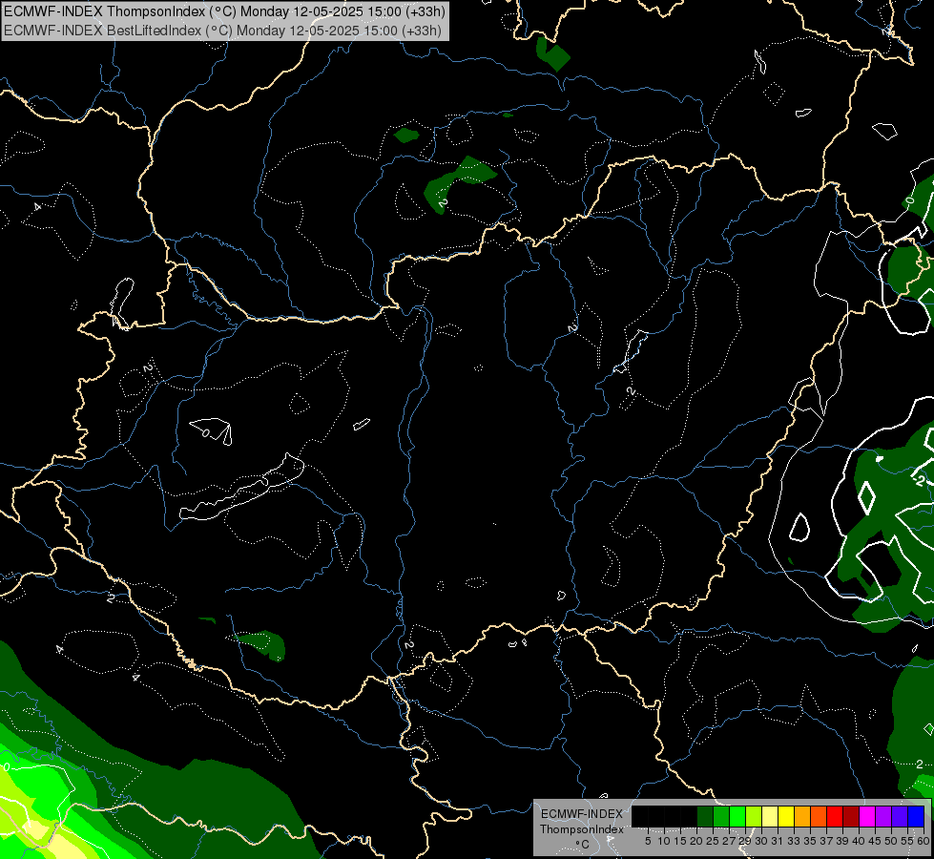
Task: Click the legend scale value 10
Action: (x=664, y=841)
